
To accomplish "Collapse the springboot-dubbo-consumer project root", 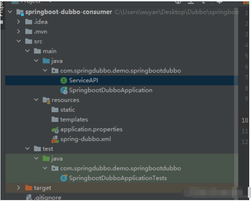I will (x=10, y=12).
